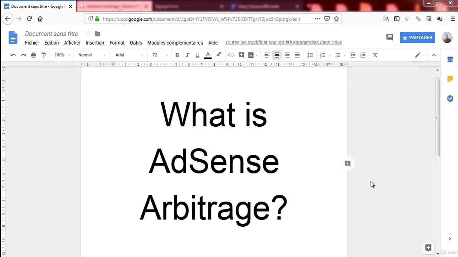Open the Outils menu
The width and height of the screenshot is (458, 257).
136,43
